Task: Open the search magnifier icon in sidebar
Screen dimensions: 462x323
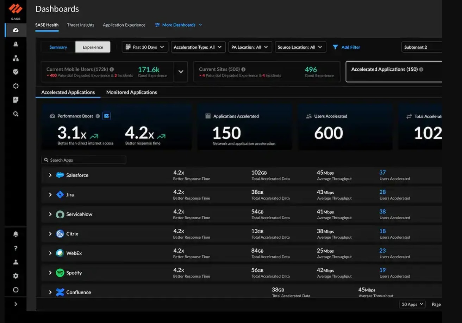Action: pos(15,114)
